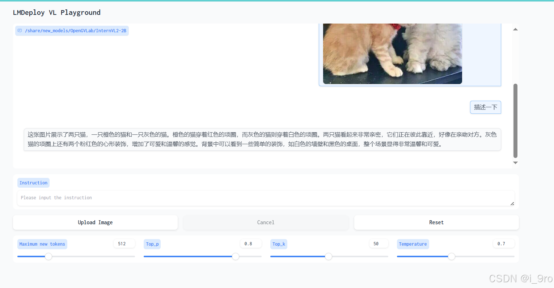Click the Reset button
554x288 pixels.
click(436, 222)
